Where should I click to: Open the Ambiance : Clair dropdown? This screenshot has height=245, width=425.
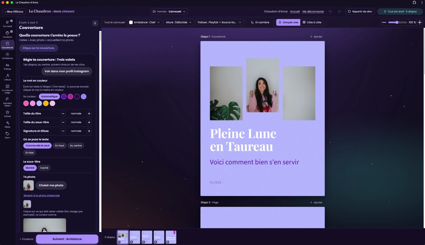pyautogui.click(x=144, y=22)
